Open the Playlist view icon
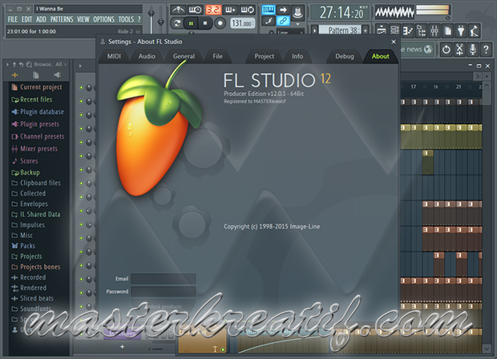Screen dimensions: 497x359 382,30
